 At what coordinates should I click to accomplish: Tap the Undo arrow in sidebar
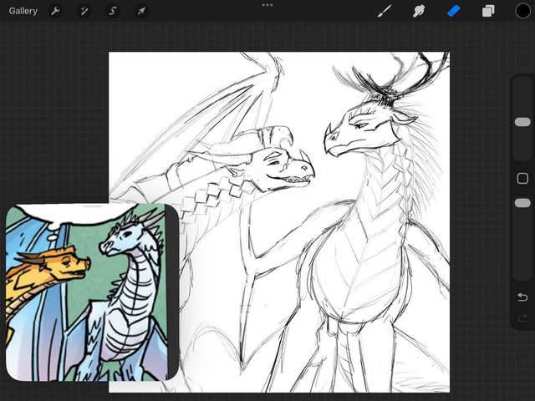(522, 297)
